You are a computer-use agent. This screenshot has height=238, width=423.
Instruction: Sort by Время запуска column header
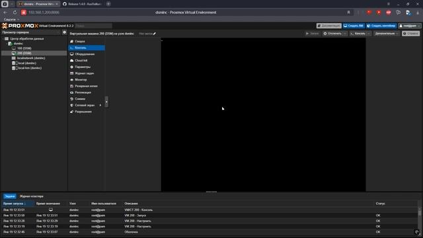18,204
